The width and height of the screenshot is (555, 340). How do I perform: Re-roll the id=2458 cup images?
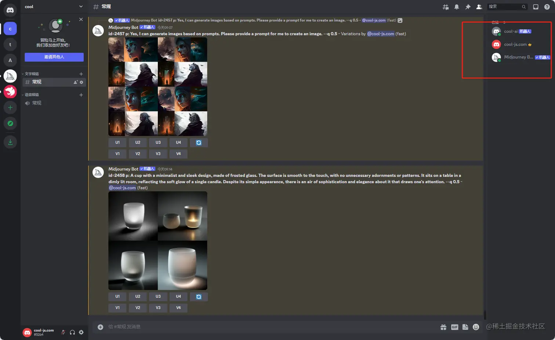pyautogui.click(x=199, y=296)
